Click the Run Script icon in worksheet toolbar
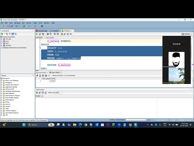194x146 pixels. (40, 34)
